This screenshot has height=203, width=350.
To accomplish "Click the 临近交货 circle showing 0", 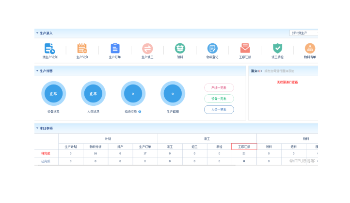I will click(133, 93).
